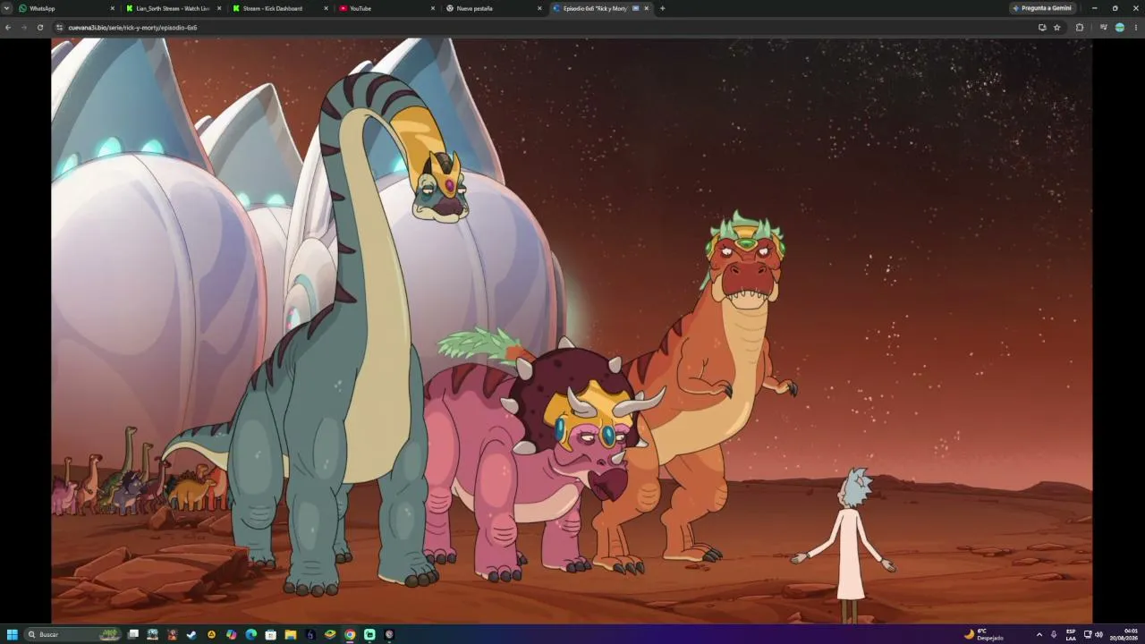Go to the YouTube tab
This screenshot has width=1145, height=644.
click(386, 8)
